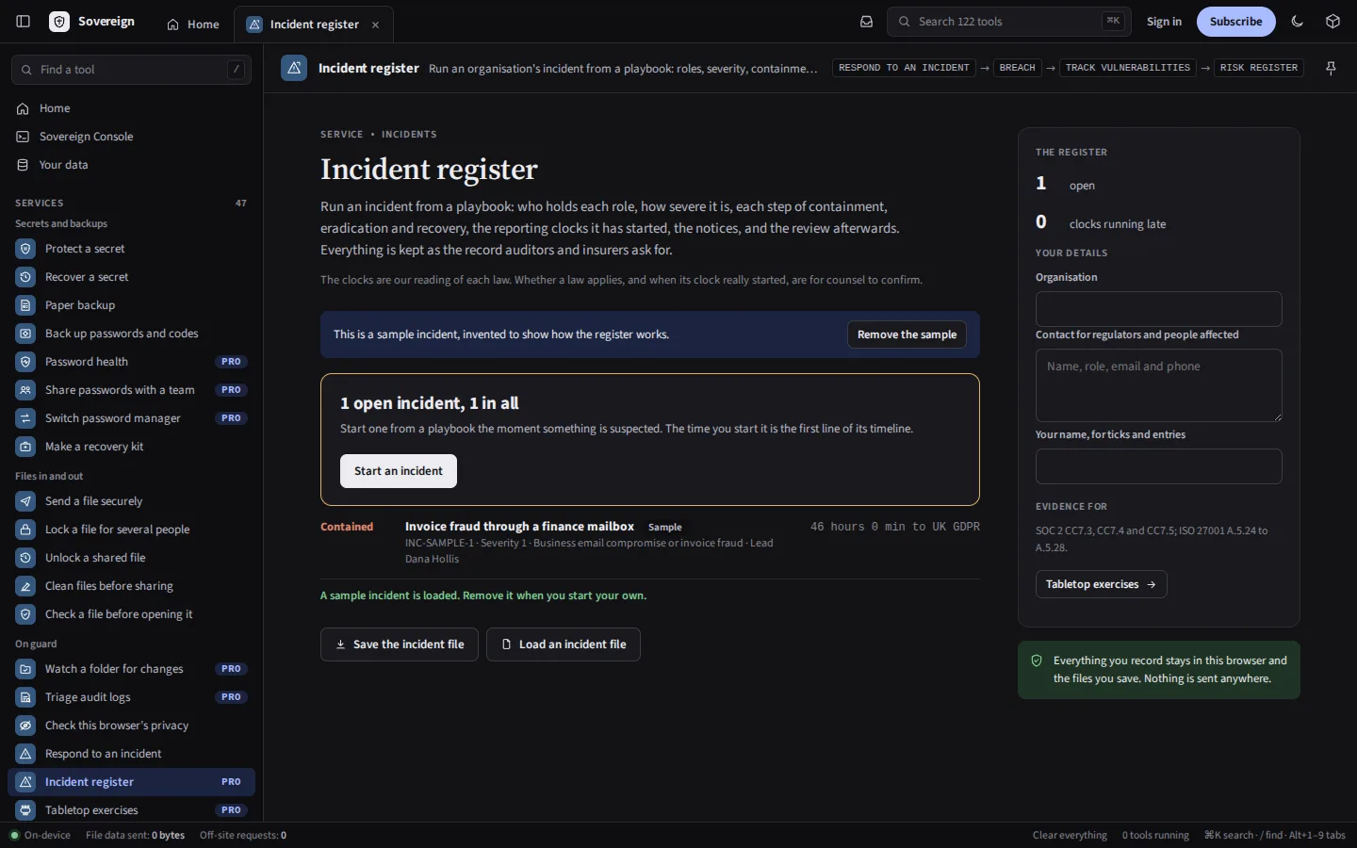Click the BREACH workflow chip
1357x848 pixels.
1017,68
